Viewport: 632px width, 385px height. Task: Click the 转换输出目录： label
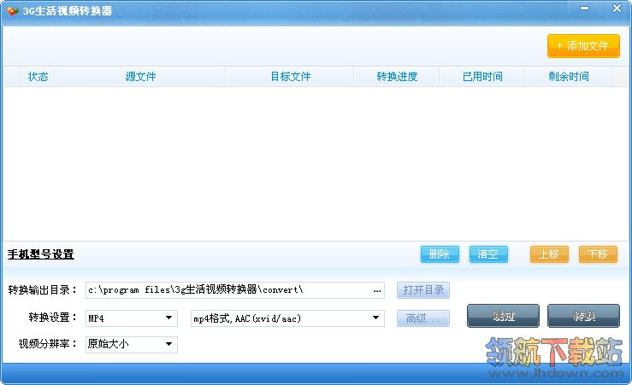(42, 290)
